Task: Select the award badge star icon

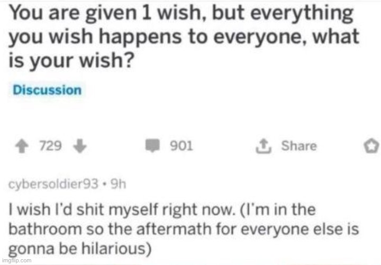Action: point(371,146)
